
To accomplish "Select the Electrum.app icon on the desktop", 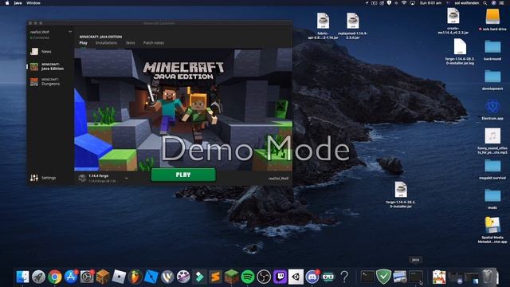I will point(492,110).
